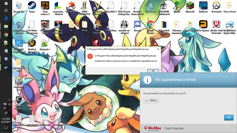The width and height of the screenshot is (237, 133).
Task: Select the Peace At Last folder
Action: point(230,7)
